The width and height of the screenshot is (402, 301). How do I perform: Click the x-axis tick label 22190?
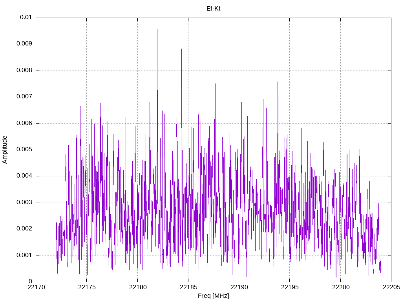239,287
